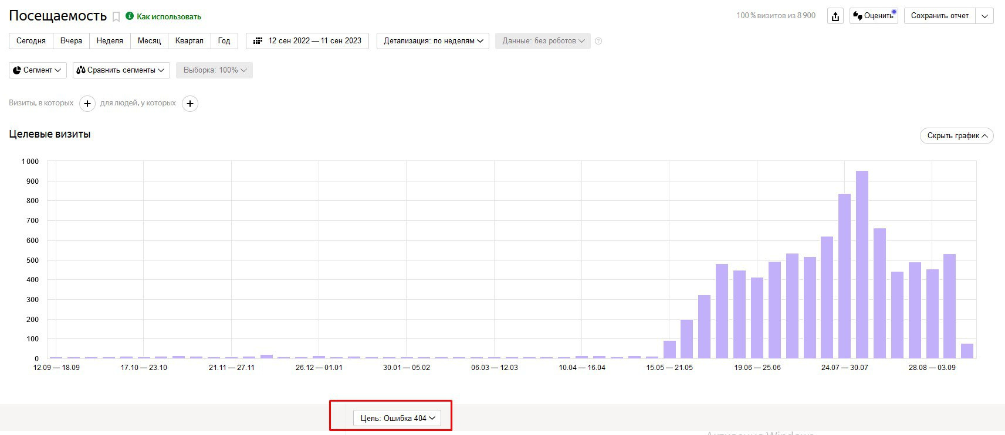The height and width of the screenshot is (435, 1005).
Task: Click axis label 06.03 — 12.03
Action: [x=495, y=368]
